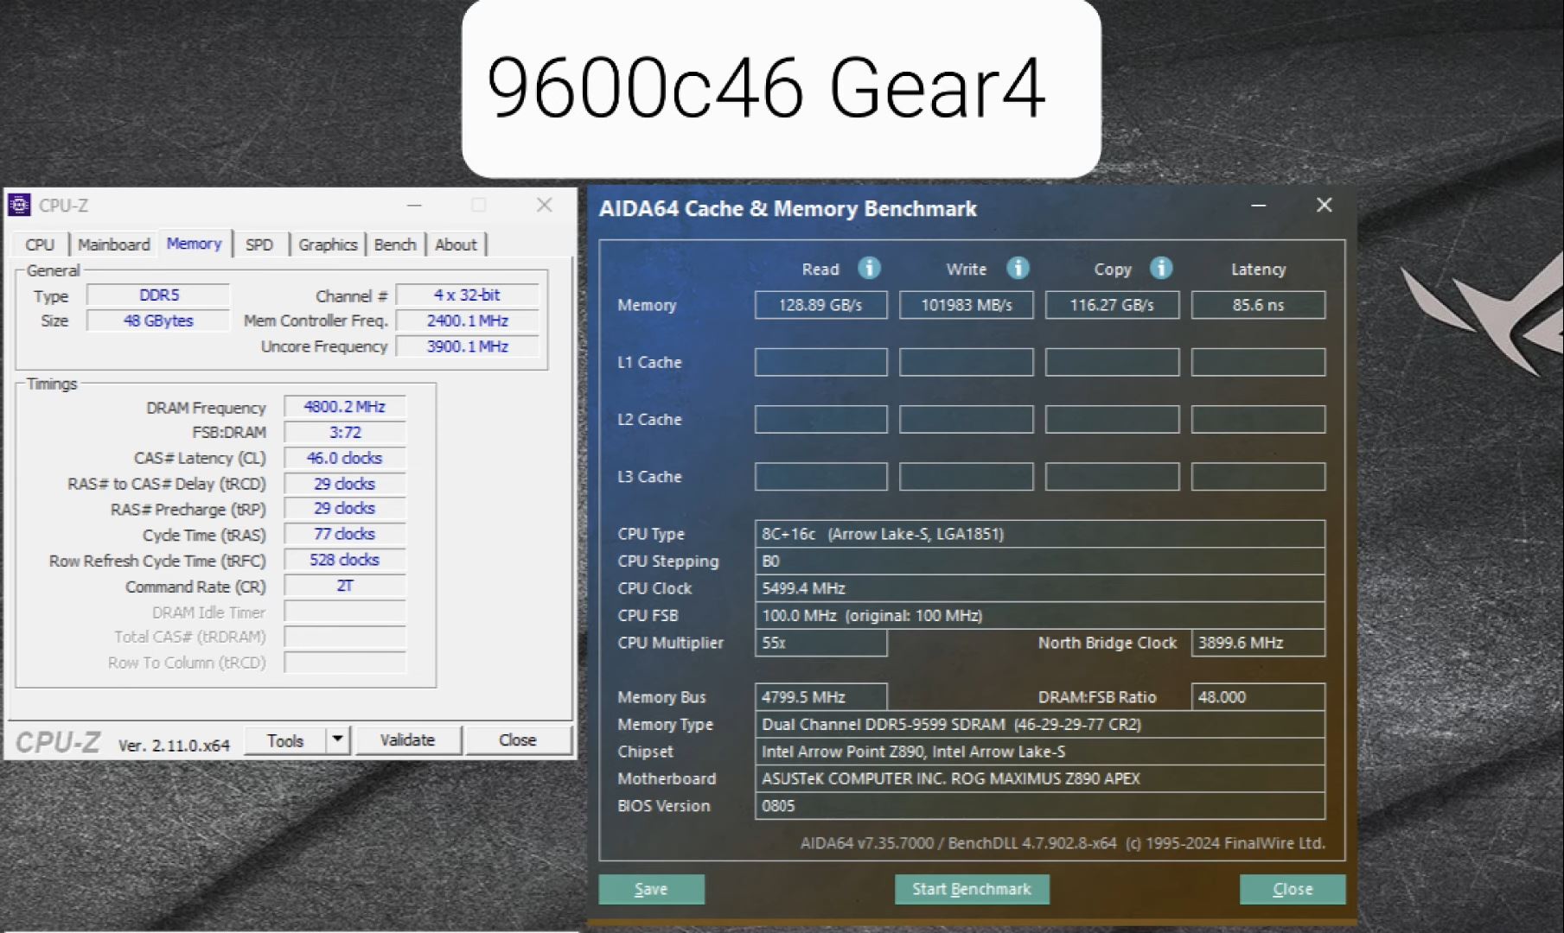Viewport: 1564px width, 933px height.
Task: Click the Save button in AIDA64
Action: point(651,888)
